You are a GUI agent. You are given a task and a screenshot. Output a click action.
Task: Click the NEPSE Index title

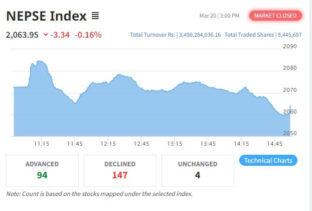46,16
